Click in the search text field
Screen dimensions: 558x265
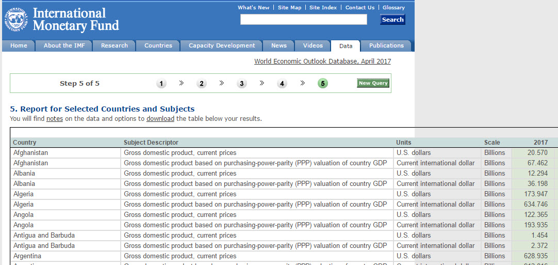pyautogui.click(x=303, y=20)
